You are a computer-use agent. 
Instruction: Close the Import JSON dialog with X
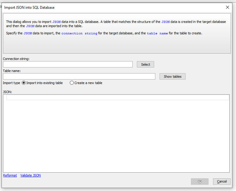click(228, 7)
